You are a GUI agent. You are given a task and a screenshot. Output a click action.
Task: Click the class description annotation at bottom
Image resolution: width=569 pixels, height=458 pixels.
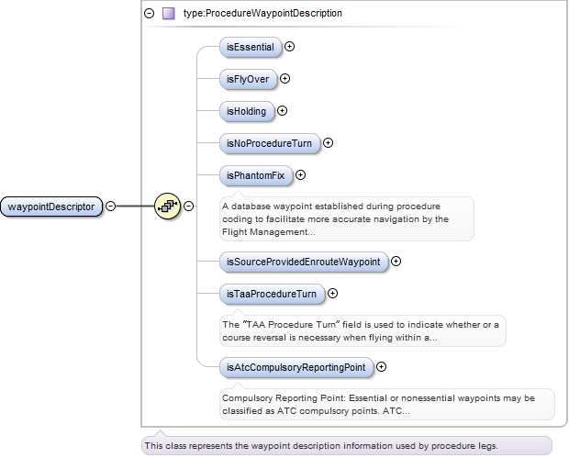pos(345,445)
